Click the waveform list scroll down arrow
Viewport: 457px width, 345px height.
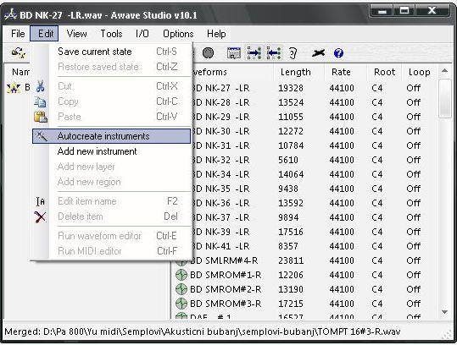pyautogui.click(x=445, y=312)
